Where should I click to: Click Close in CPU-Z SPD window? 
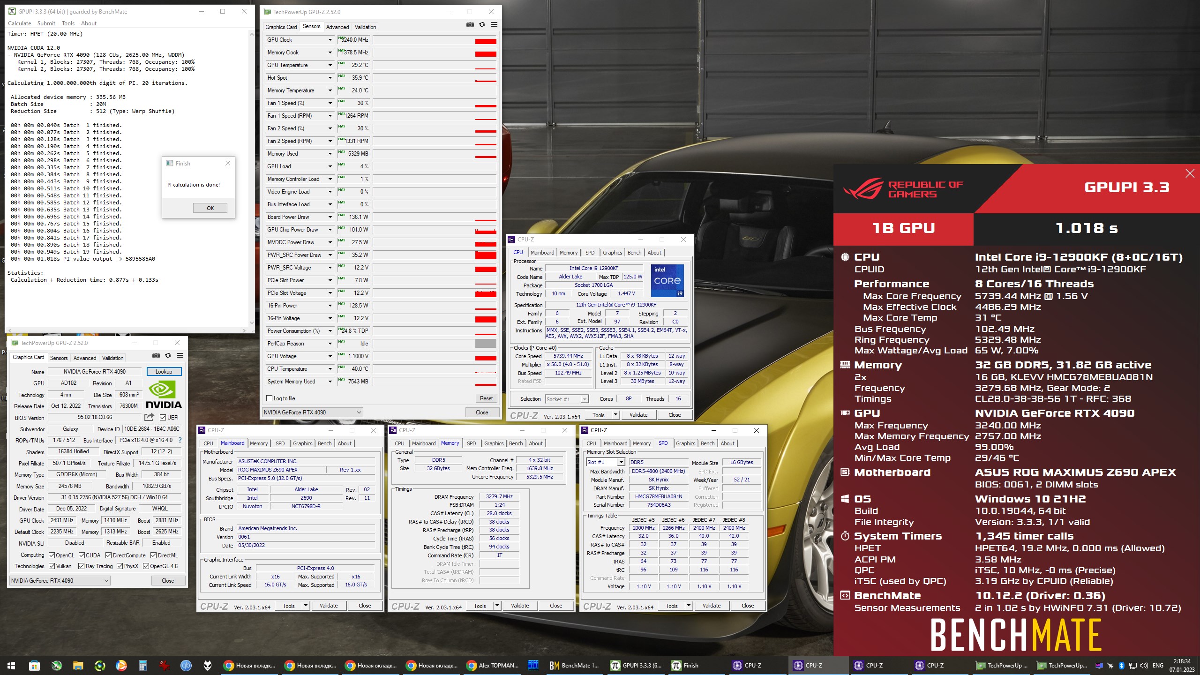pos(748,606)
